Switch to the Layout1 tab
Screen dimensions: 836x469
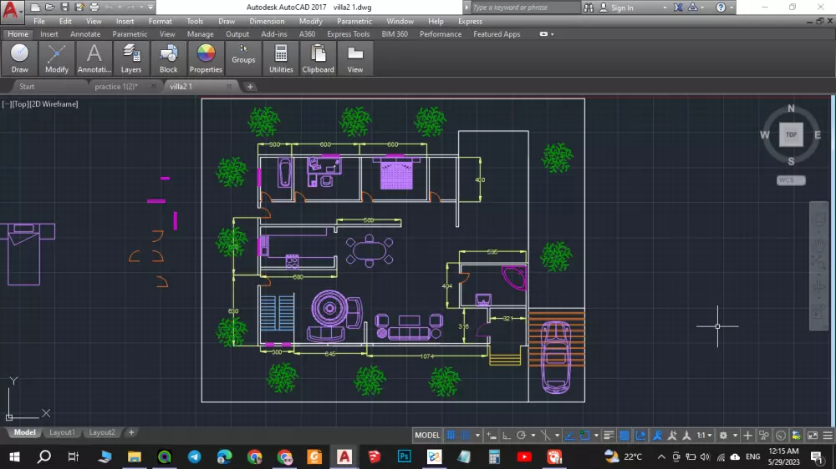[x=62, y=432]
